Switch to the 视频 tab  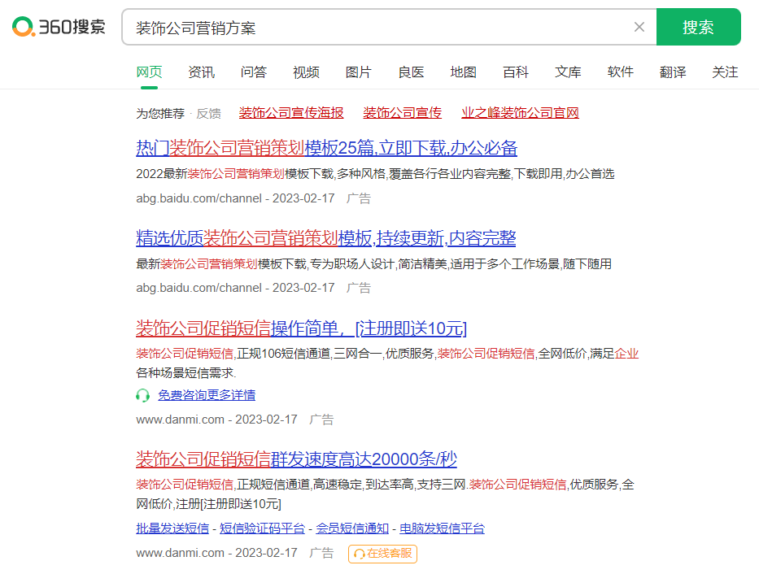click(306, 72)
